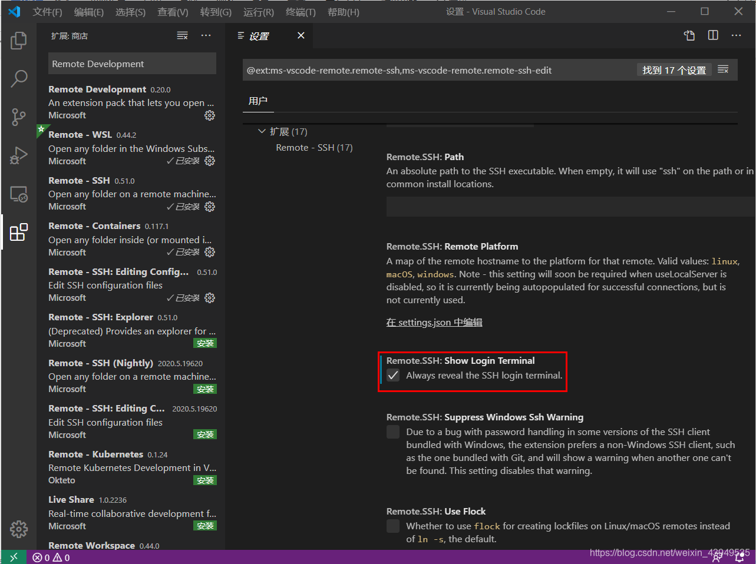Select Remote - SSH (17) tree entry

[x=314, y=148]
